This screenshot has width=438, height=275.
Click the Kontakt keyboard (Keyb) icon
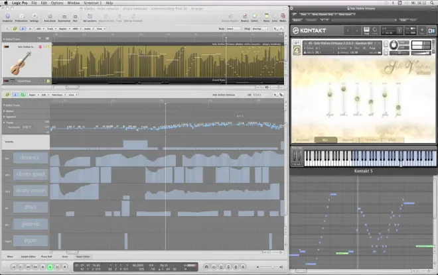(x=366, y=29)
